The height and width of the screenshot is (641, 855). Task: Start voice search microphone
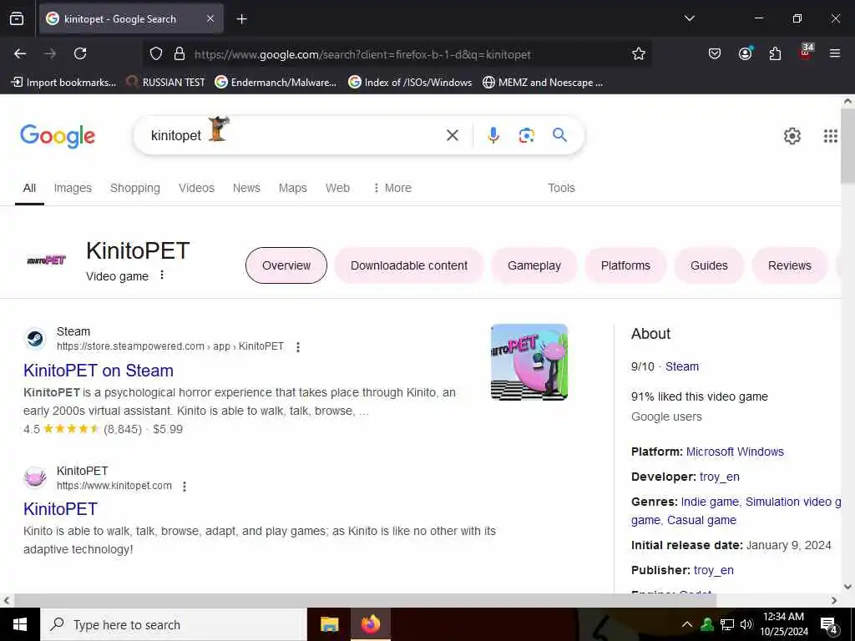pos(493,135)
